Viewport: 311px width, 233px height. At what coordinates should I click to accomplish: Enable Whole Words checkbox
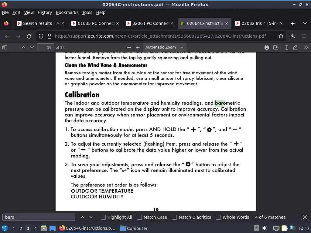pyautogui.click(x=218, y=217)
